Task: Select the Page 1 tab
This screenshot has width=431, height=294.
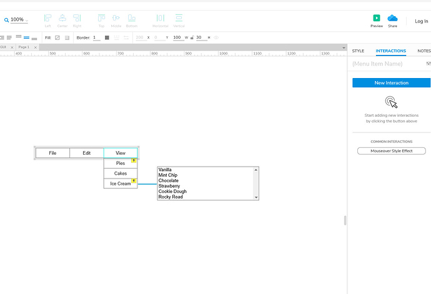Action: click(24, 47)
